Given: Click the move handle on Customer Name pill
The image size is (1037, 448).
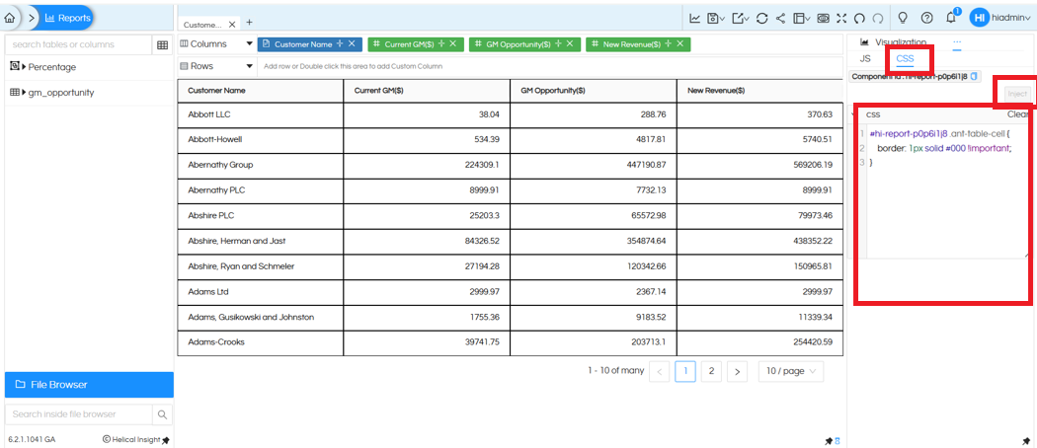Looking at the screenshot, I should [x=340, y=43].
